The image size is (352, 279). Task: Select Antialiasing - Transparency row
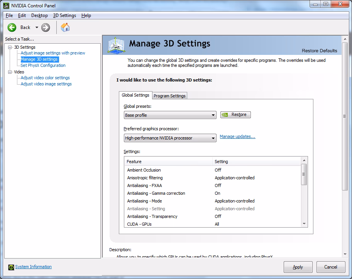[x=212, y=216]
